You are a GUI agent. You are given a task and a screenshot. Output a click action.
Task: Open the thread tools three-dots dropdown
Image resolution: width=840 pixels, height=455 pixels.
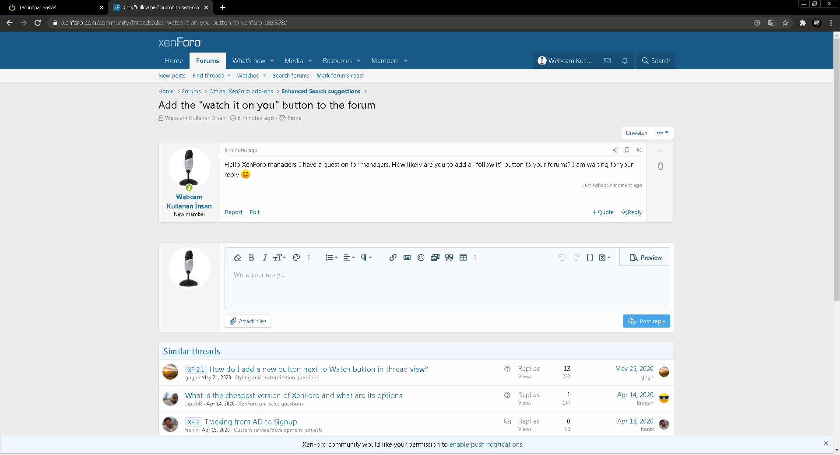(x=663, y=133)
